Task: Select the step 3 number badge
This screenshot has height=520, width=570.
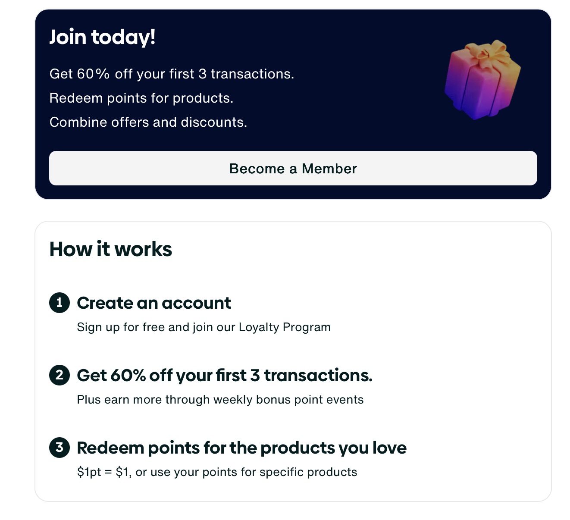Action: tap(60, 448)
